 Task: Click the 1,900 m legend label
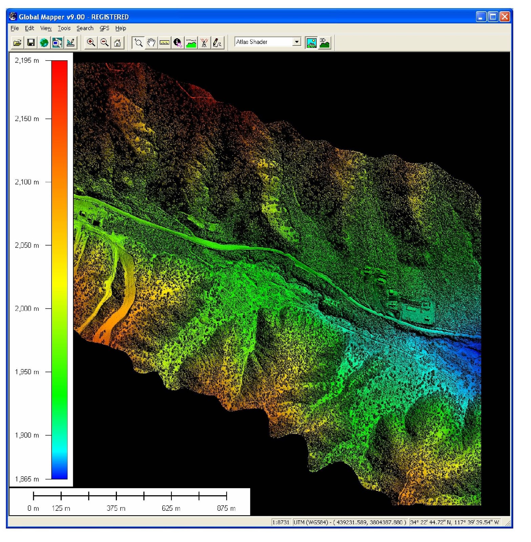click(x=27, y=435)
